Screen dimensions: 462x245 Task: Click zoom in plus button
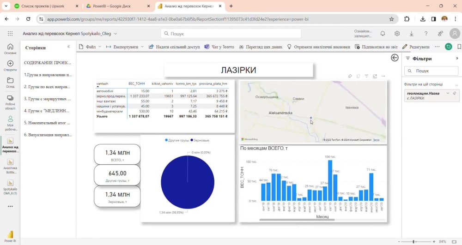click(434, 241)
